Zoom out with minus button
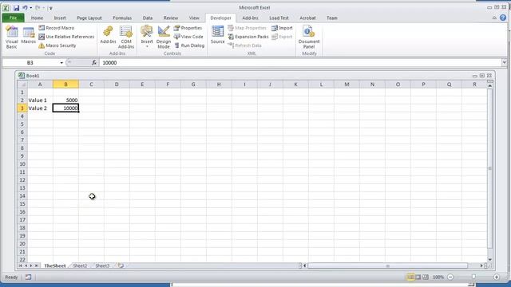This screenshot has width=511, height=287. coord(450,277)
